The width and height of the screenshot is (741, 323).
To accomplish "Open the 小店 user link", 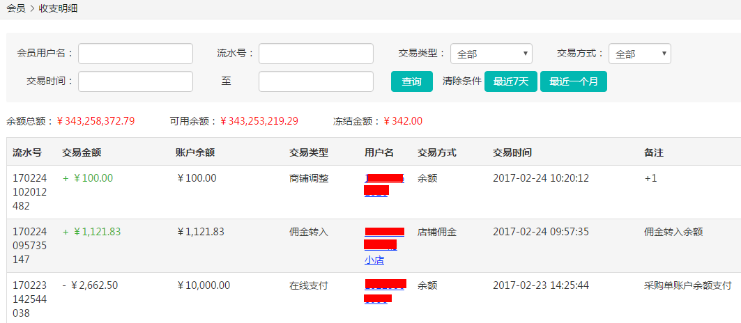I will [x=374, y=260].
